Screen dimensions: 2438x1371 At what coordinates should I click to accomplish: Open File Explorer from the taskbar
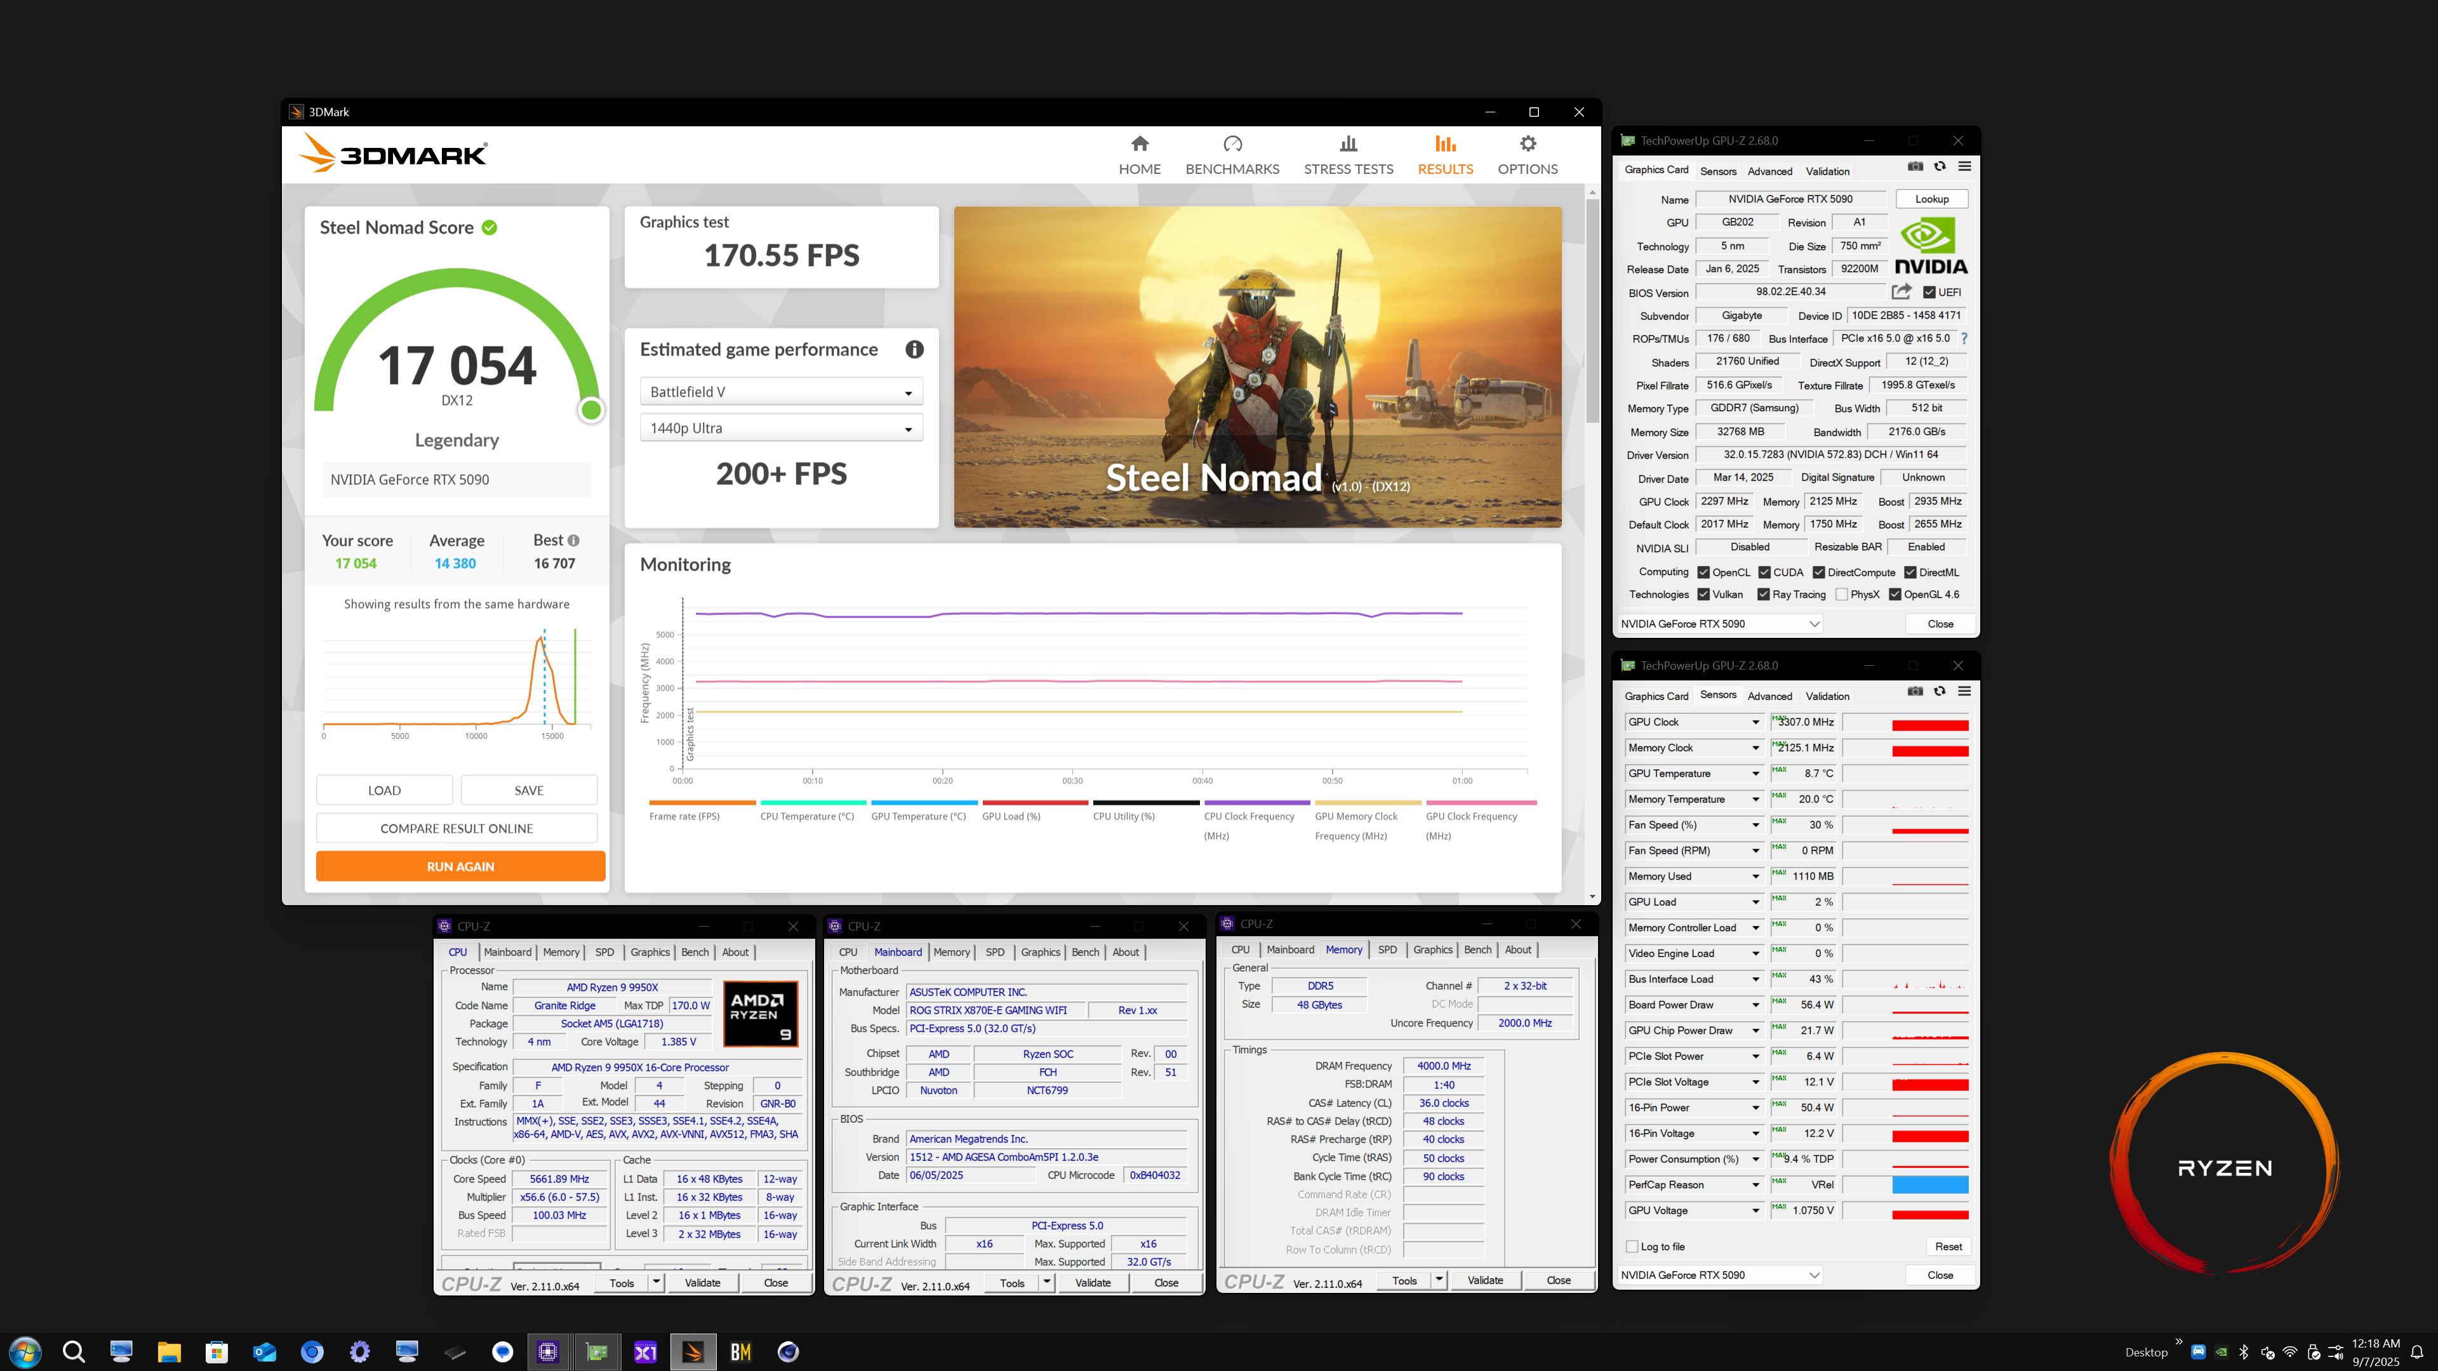[170, 1351]
